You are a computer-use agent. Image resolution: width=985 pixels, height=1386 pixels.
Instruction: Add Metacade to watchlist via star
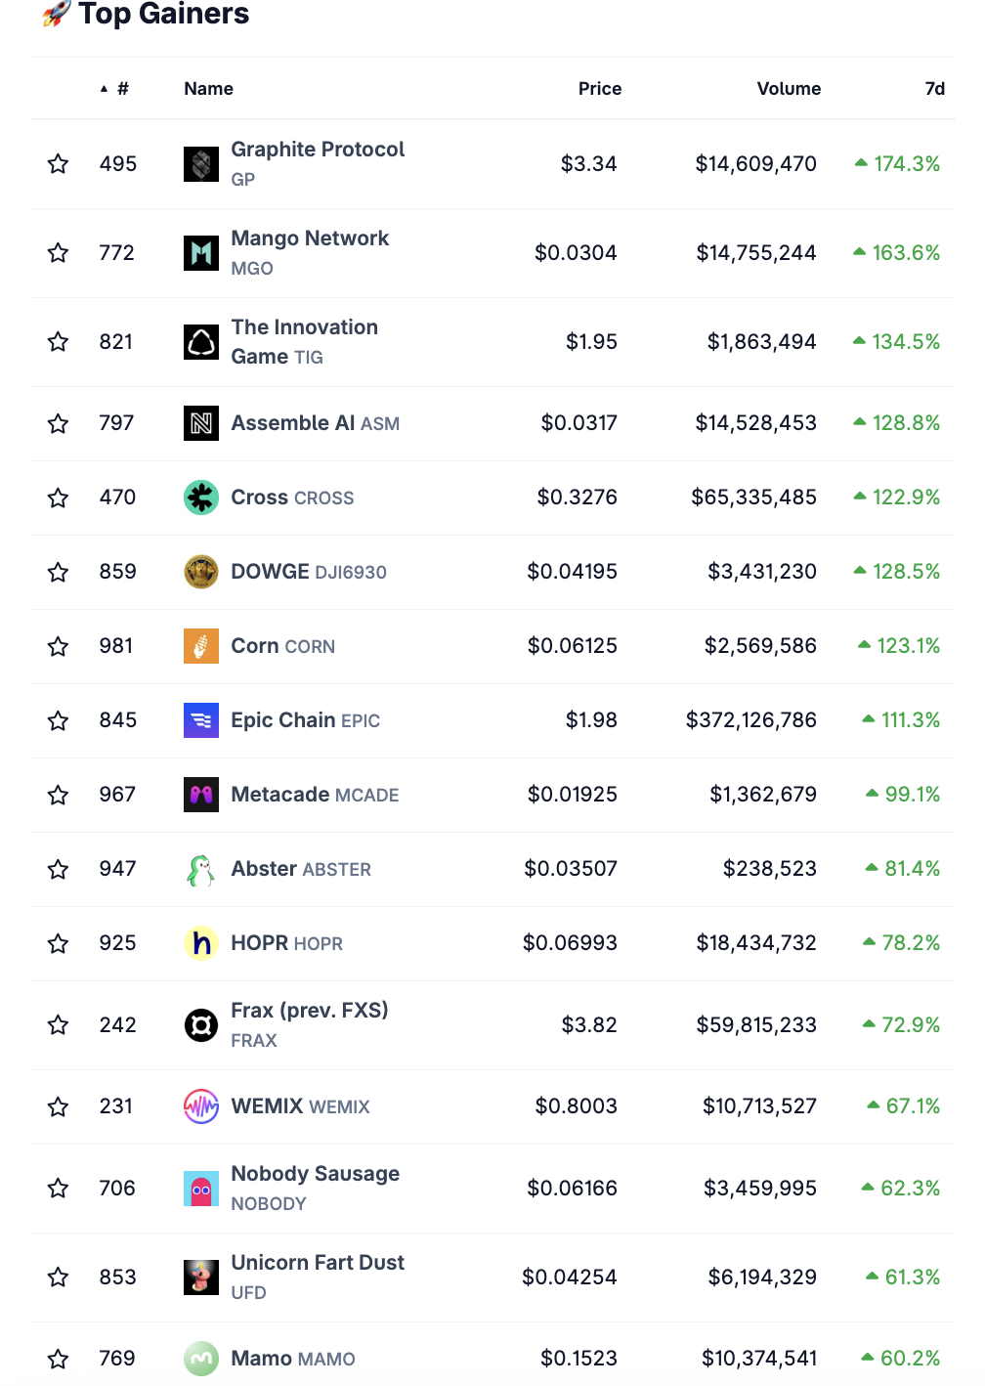coord(59,795)
